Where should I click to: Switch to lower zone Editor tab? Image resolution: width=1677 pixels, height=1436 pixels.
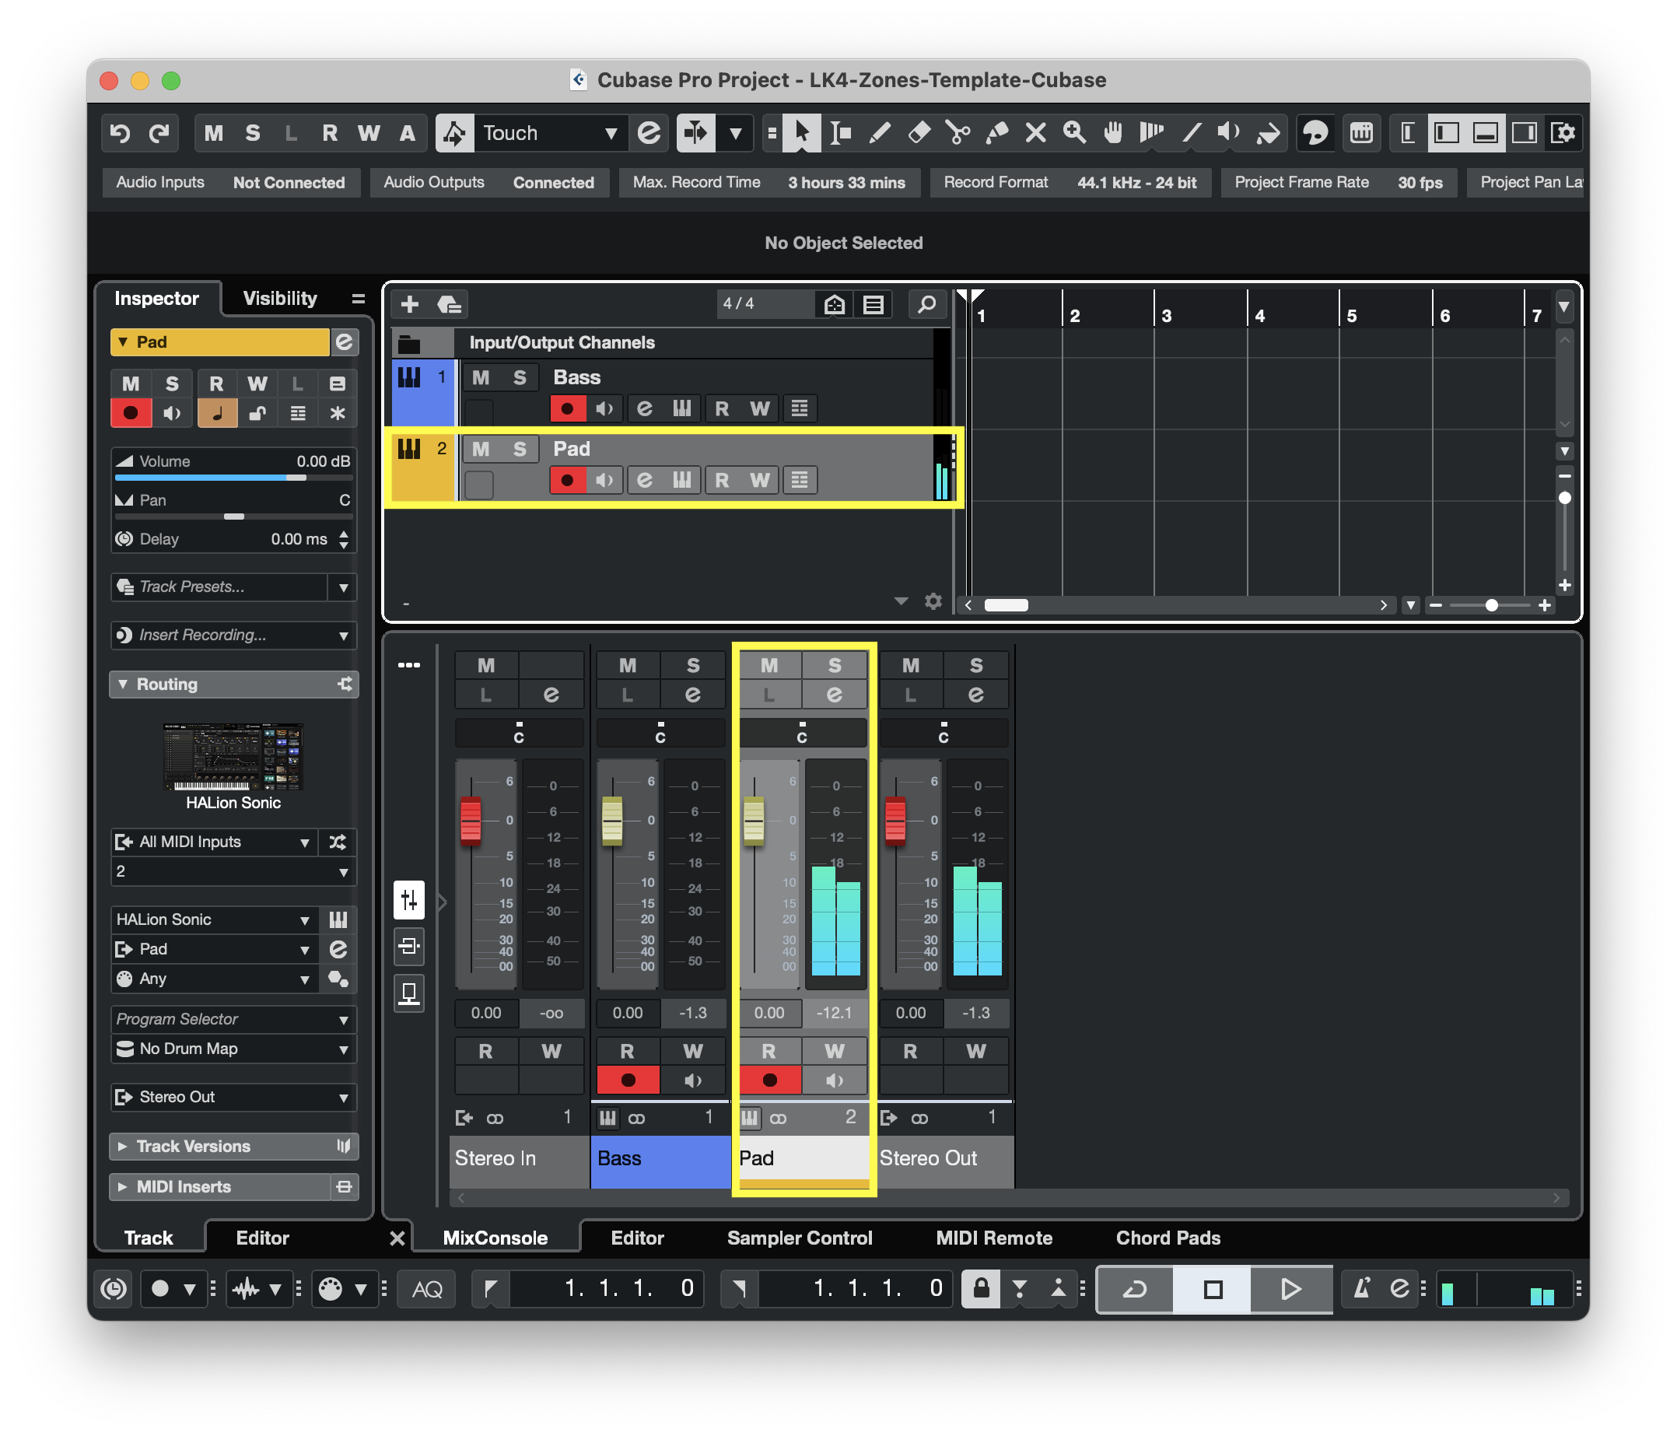click(637, 1238)
